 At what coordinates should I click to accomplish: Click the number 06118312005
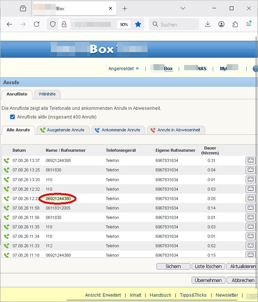click(x=58, y=208)
